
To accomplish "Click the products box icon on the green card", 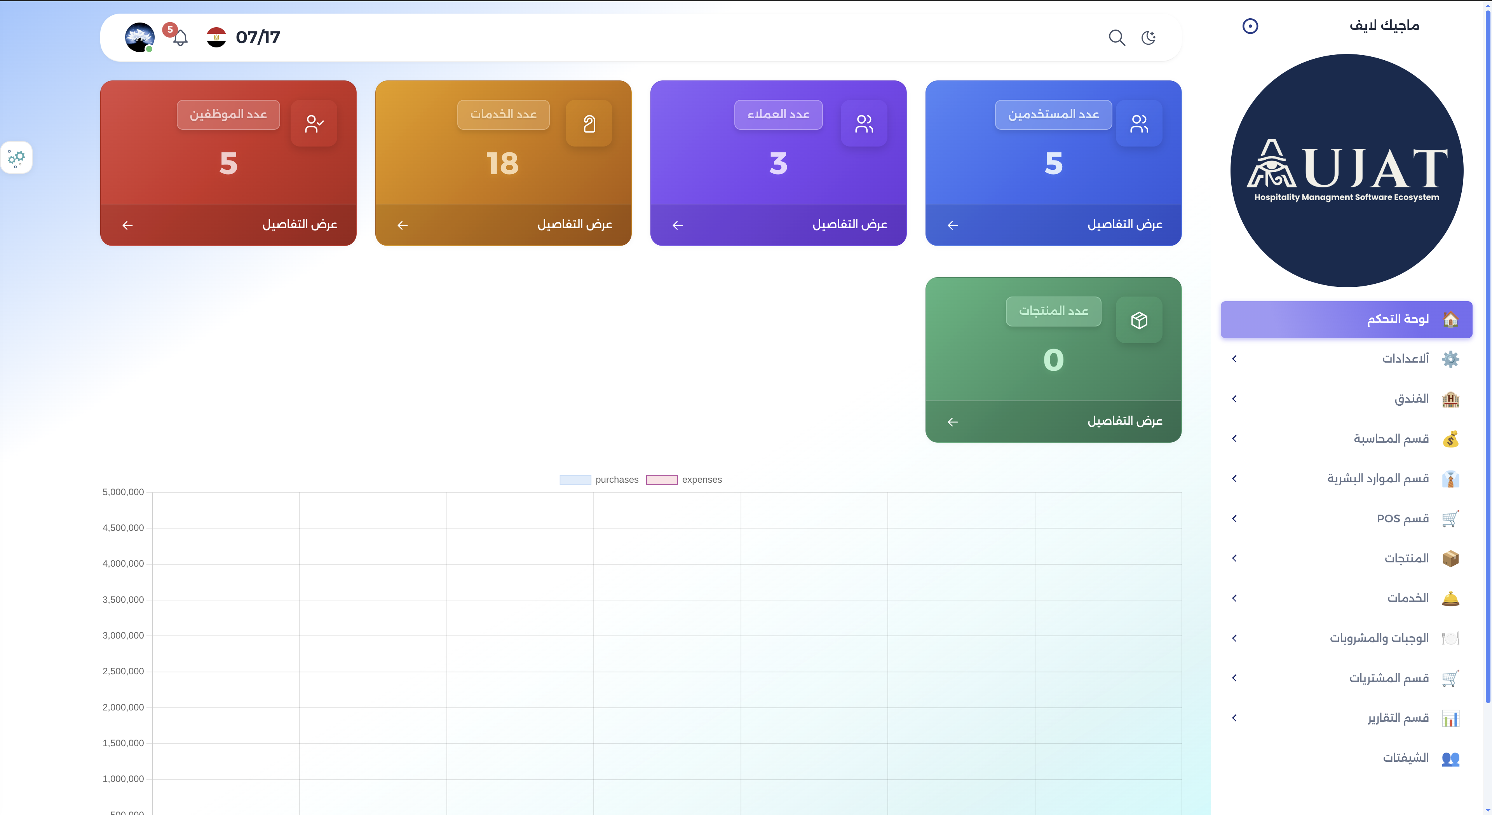I will 1139,320.
